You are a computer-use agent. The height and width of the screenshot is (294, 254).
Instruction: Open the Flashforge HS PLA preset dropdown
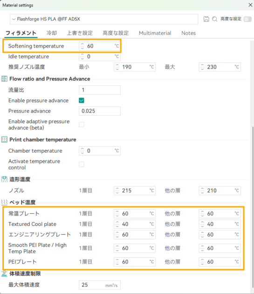tap(104, 19)
